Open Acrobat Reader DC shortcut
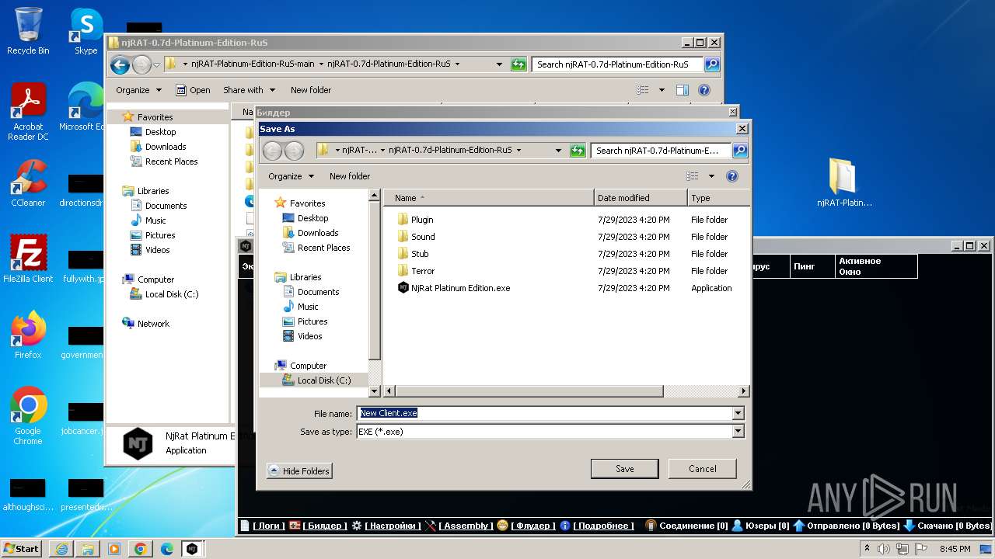Image resolution: width=995 pixels, height=559 pixels. point(28,112)
